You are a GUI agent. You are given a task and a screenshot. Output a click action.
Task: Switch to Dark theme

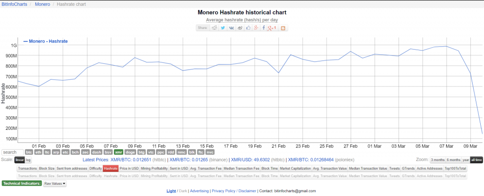(x=183, y=191)
